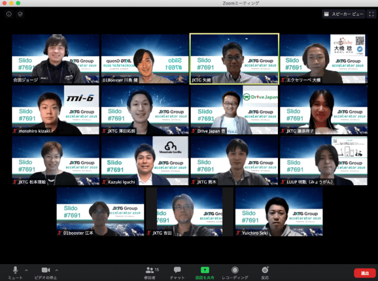The width and height of the screenshot is (378, 281).
Task: Click muted mic icon beside JXTG 松本理絵
Action: click(x=15, y=182)
